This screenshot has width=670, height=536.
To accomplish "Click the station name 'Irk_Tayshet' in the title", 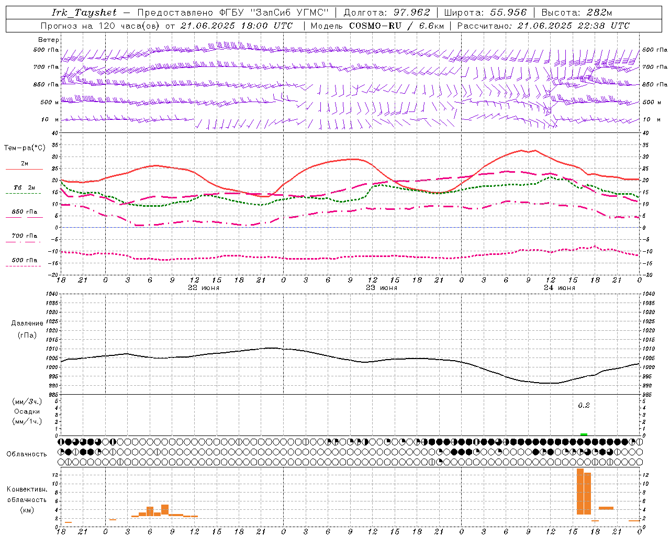I will point(84,13).
